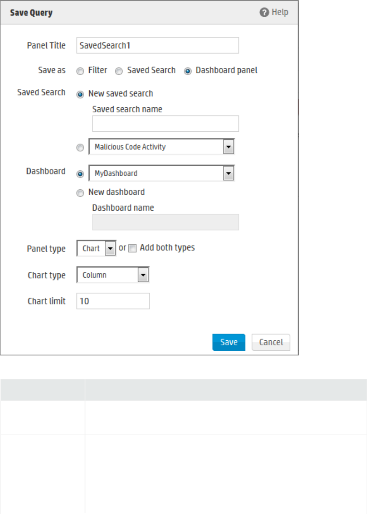This screenshot has width=367, height=514.
Task: Select New saved search radio button
Action: tap(80, 94)
